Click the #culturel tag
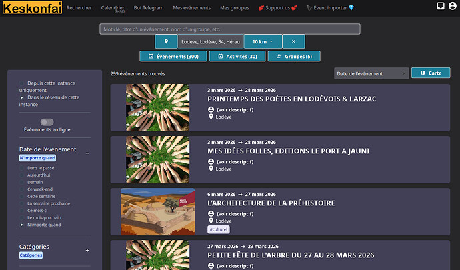Image resolution: width=460 pixels, height=270 pixels. (219, 229)
